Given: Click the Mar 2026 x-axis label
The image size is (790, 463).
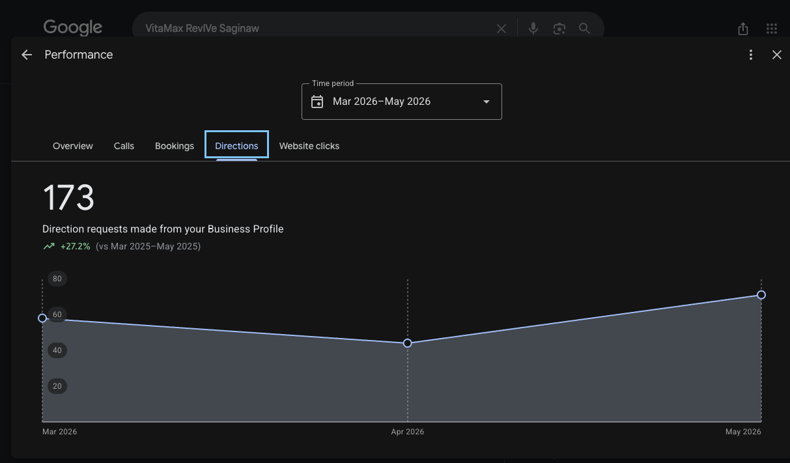Looking at the screenshot, I should [59, 432].
